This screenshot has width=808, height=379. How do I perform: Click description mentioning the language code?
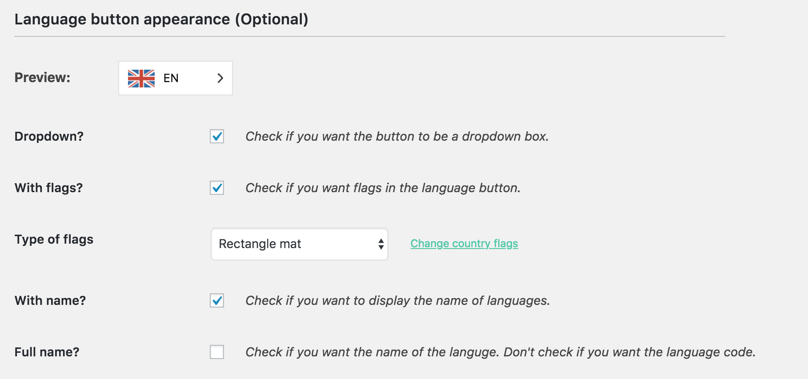[500, 352]
